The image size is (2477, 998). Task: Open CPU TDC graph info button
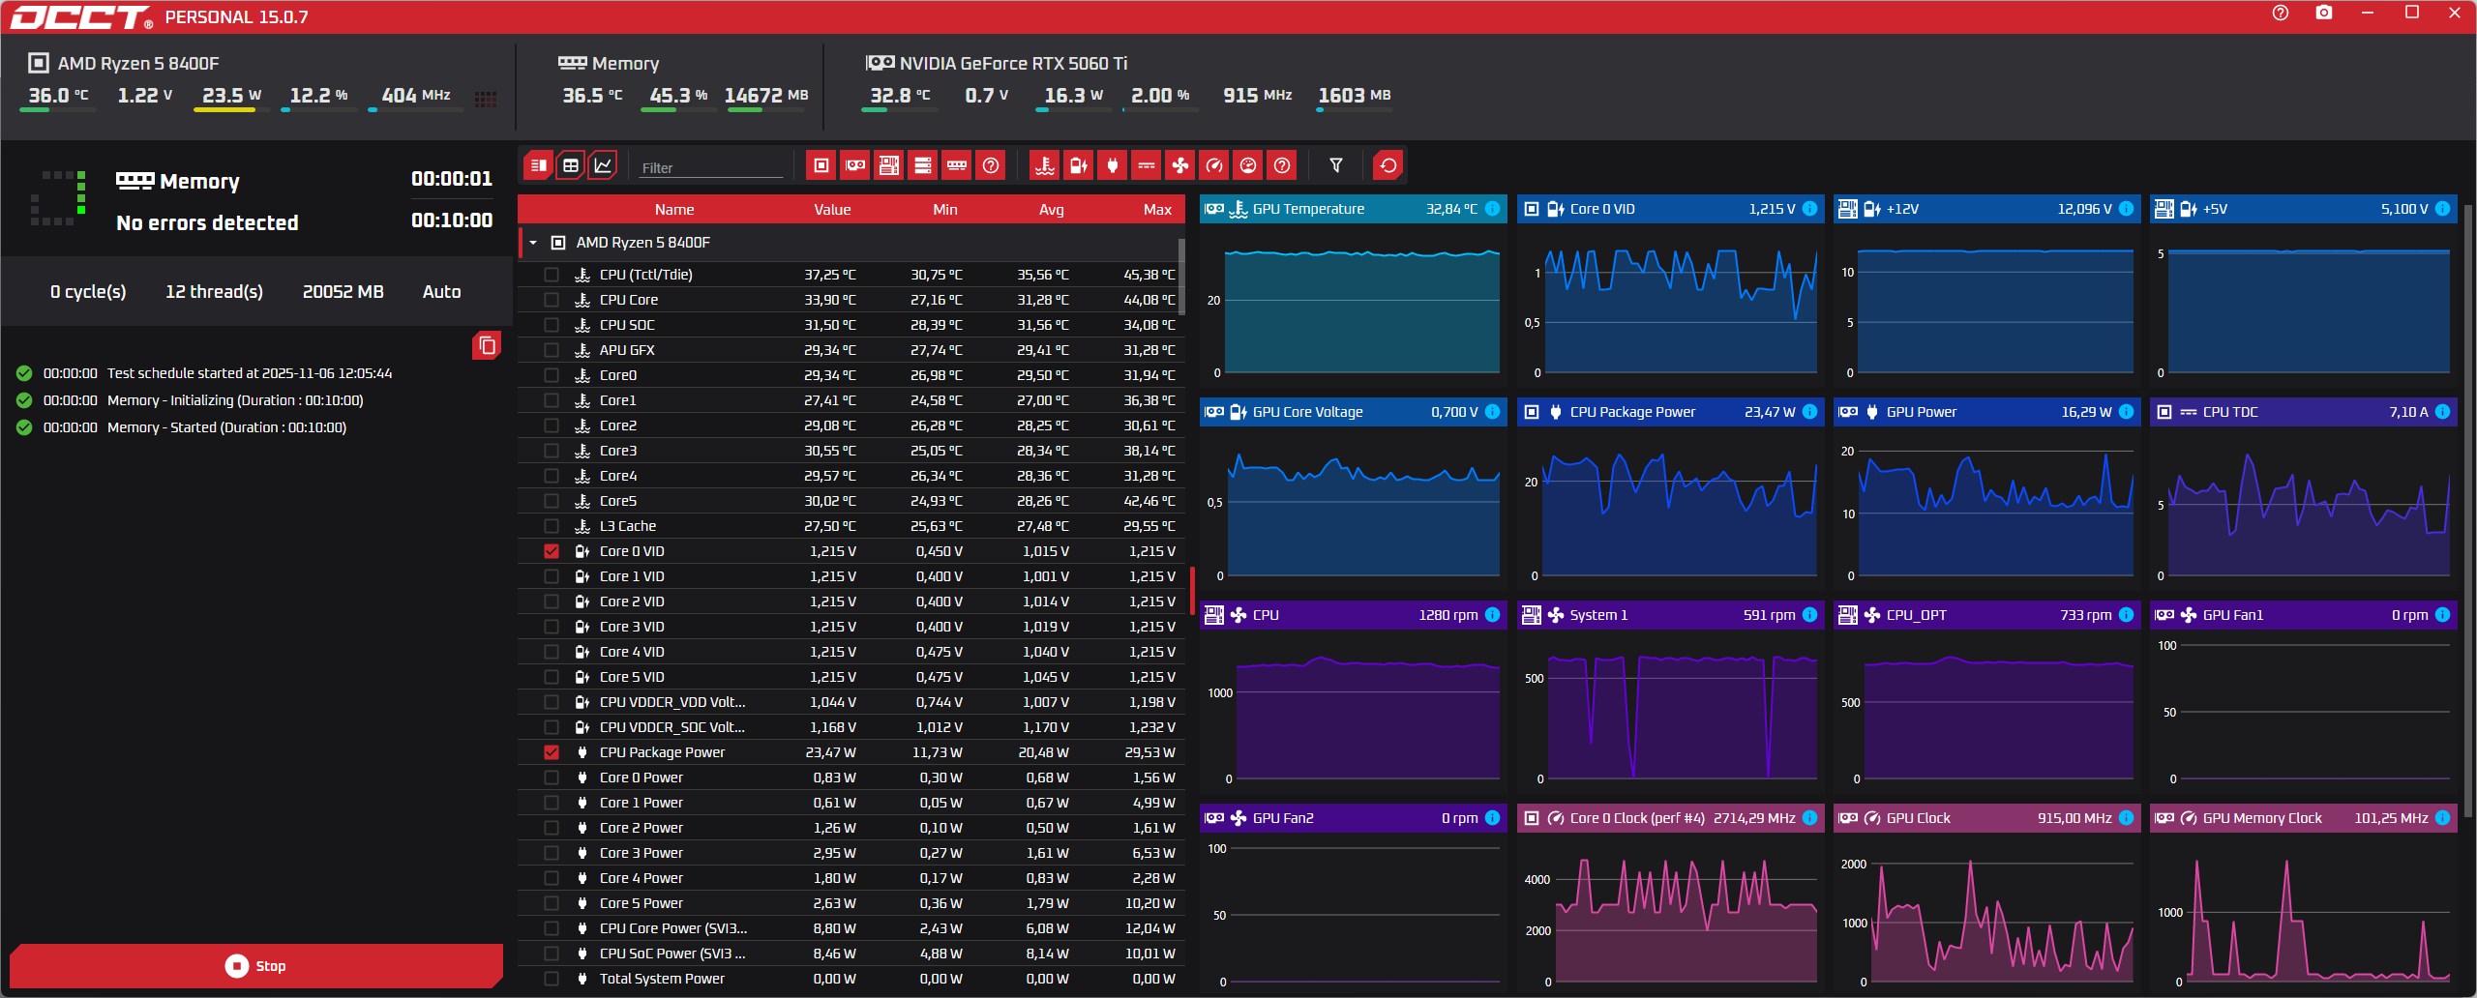click(2442, 412)
